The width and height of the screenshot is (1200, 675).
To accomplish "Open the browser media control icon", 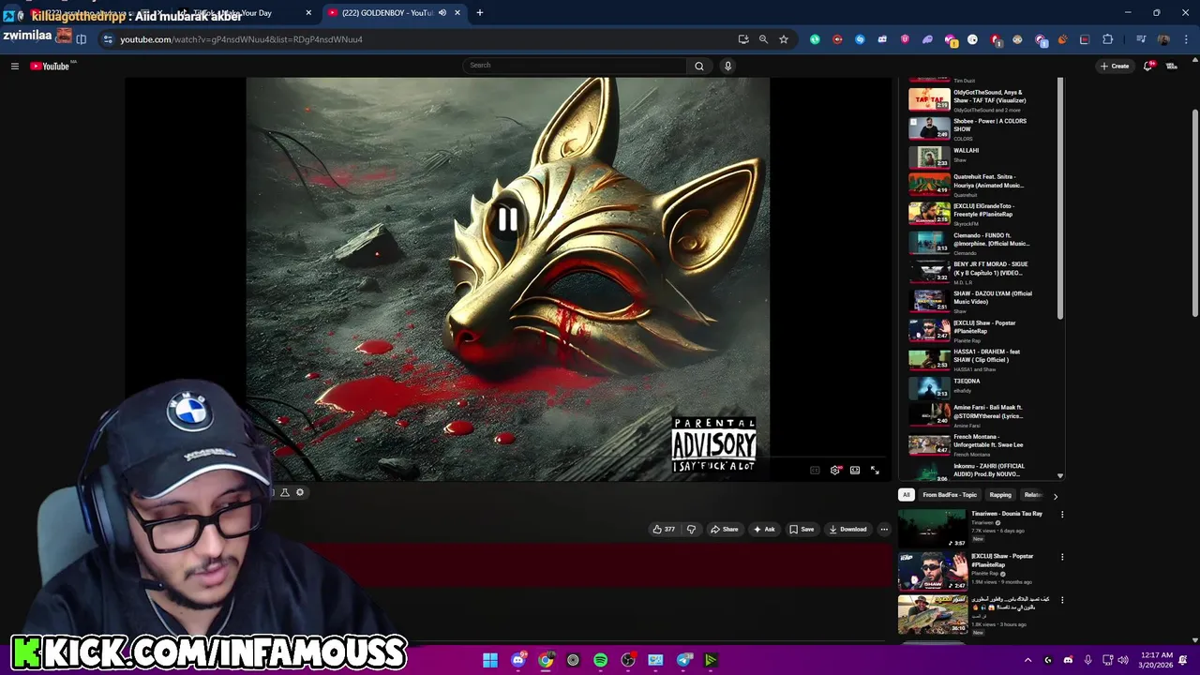I will pyautogui.click(x=1141, y=39).
